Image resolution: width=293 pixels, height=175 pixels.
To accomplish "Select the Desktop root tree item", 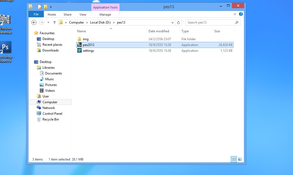I will 45,62.
